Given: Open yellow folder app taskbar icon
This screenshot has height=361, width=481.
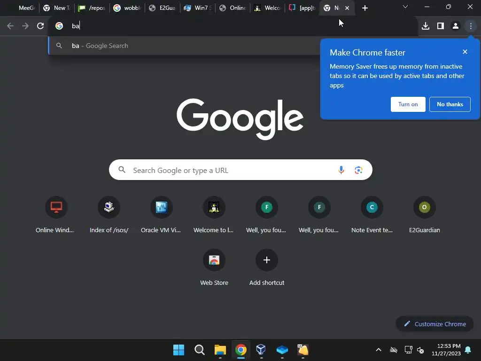Looking at the screenshot, I should click(303, 350).
